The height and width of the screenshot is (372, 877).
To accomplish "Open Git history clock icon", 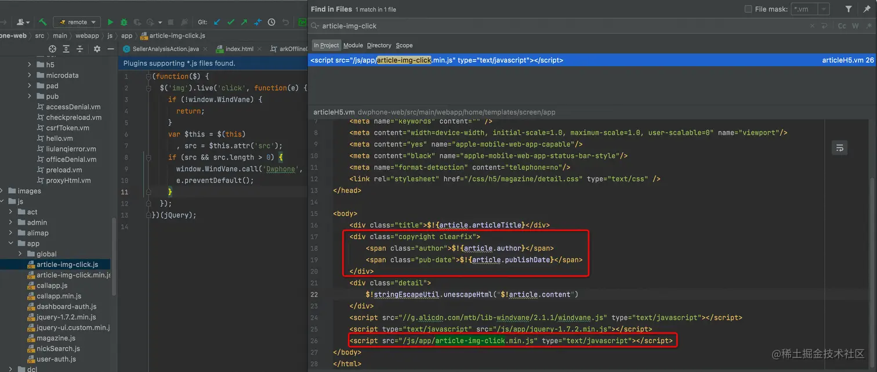I will point(271,22).
